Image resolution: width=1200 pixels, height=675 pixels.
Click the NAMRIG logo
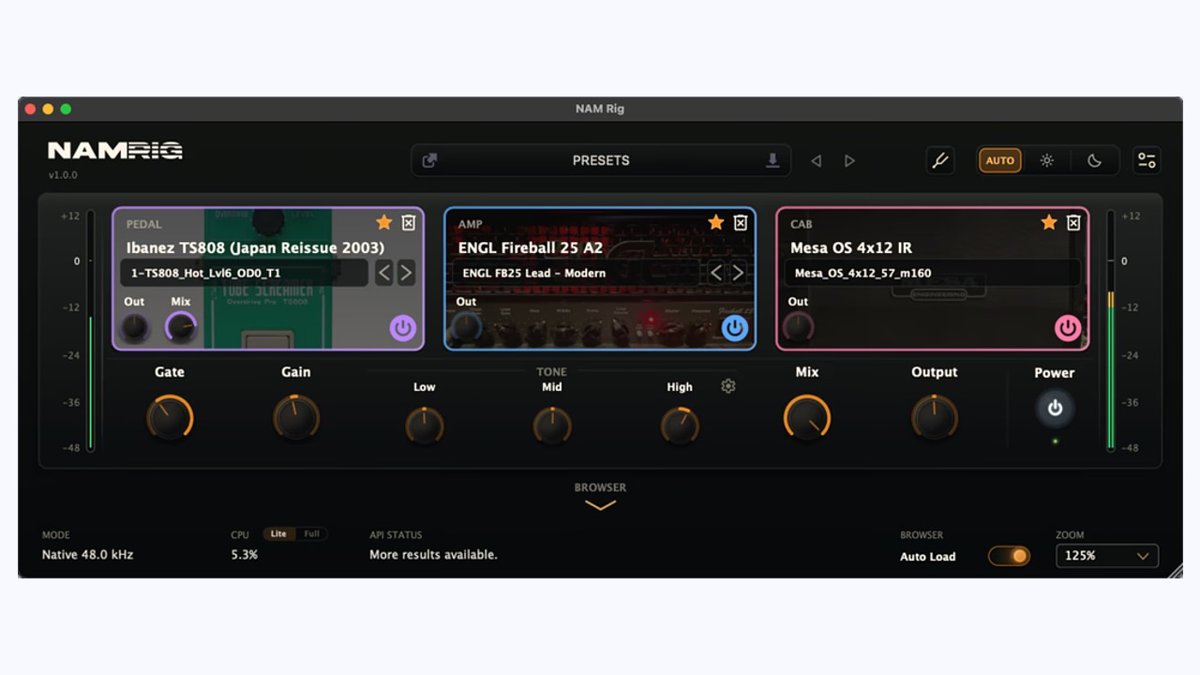[115, 150]
